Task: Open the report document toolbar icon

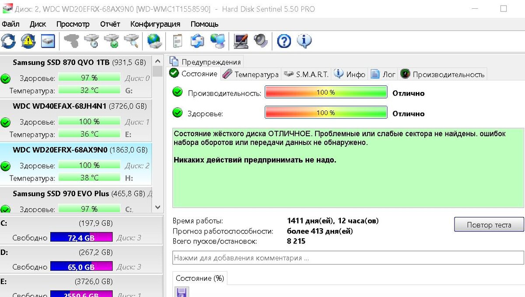Action: (x=177, y=41)
